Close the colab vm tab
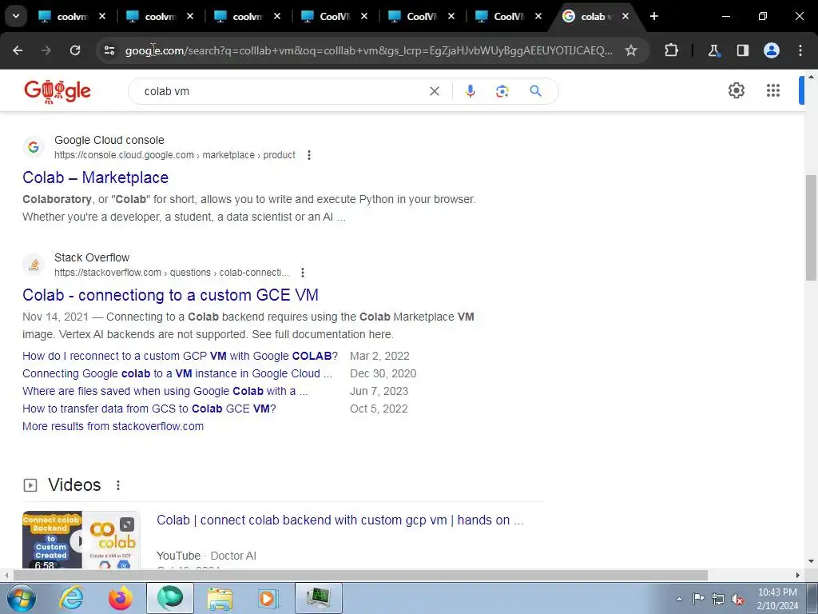This screenshot has height=614, width=818. (625, 16)
